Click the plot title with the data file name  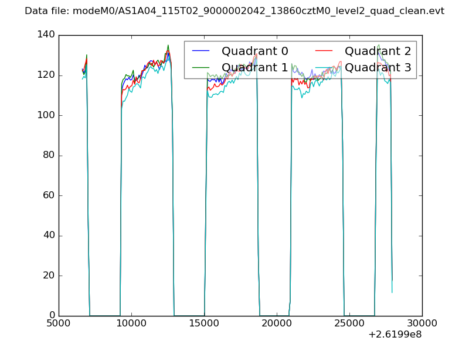pyautogui.click(x=235, y=11)
